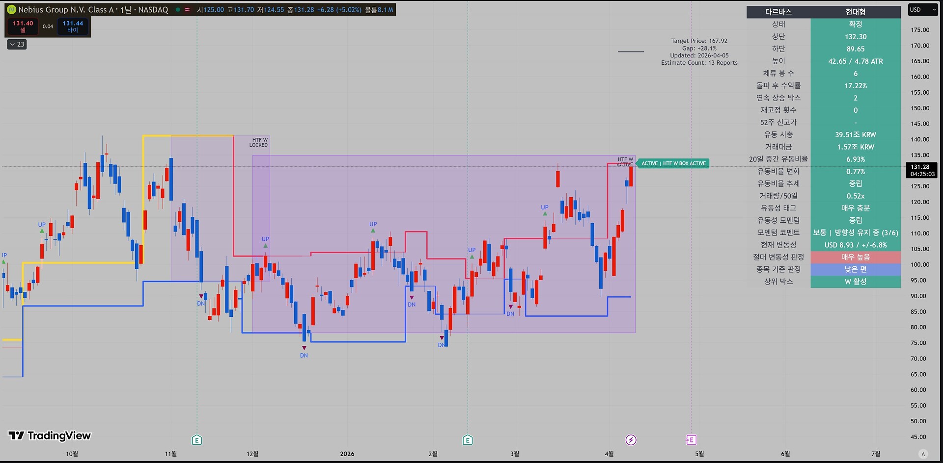Open the estimated upcoming earnings E marker
This screenshot has width=943, height=463.
691,440
